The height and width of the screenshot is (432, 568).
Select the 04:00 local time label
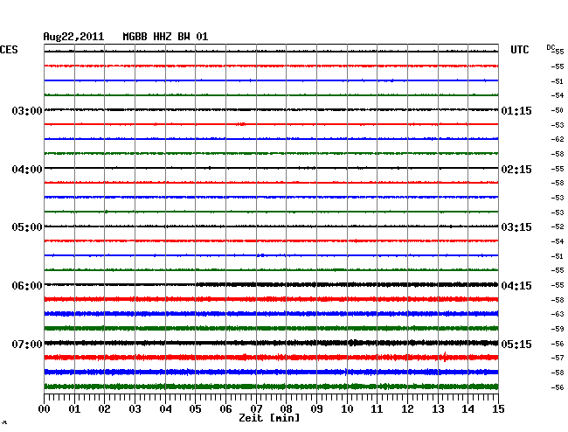(x=27, y=170)
